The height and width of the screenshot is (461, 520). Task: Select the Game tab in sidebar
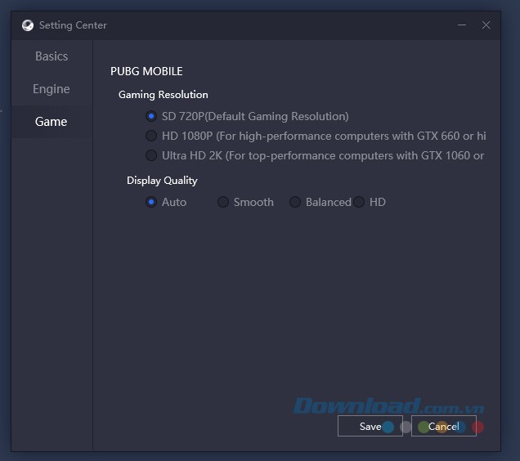click(x=52, y=122)
